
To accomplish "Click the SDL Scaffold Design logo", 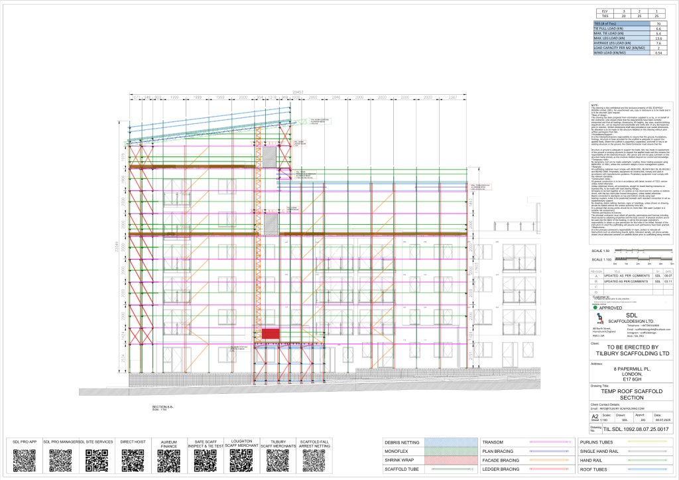I will click(x=601, y=319).
